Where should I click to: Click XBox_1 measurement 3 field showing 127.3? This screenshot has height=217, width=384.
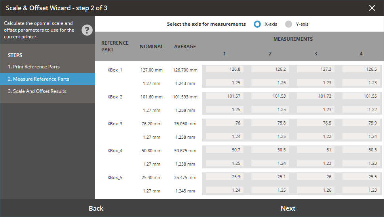pos(316,69)
